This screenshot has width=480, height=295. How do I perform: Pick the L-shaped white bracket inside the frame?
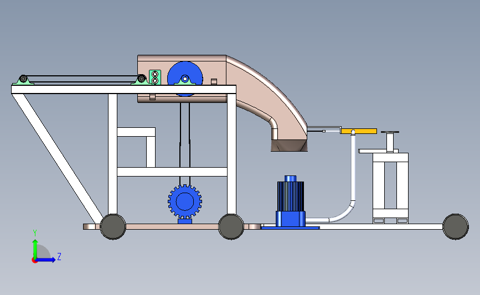(x=137, y=147)
